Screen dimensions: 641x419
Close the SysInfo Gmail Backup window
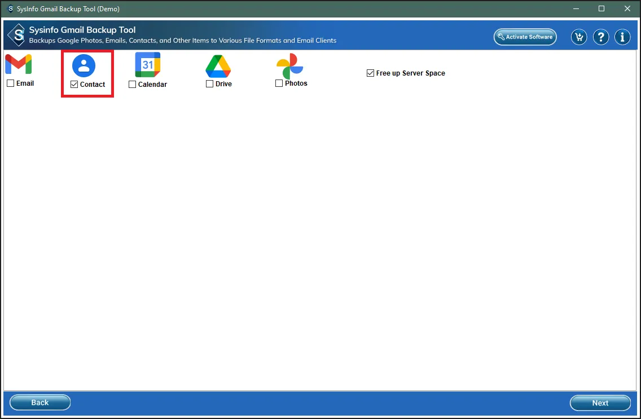pyautogui.click(x=627, y=8)
